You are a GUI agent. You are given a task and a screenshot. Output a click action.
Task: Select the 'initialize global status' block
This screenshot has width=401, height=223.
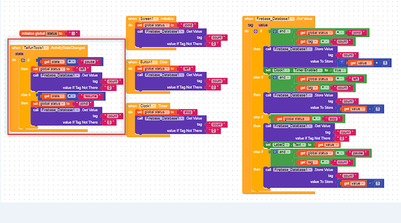[49, 34]
